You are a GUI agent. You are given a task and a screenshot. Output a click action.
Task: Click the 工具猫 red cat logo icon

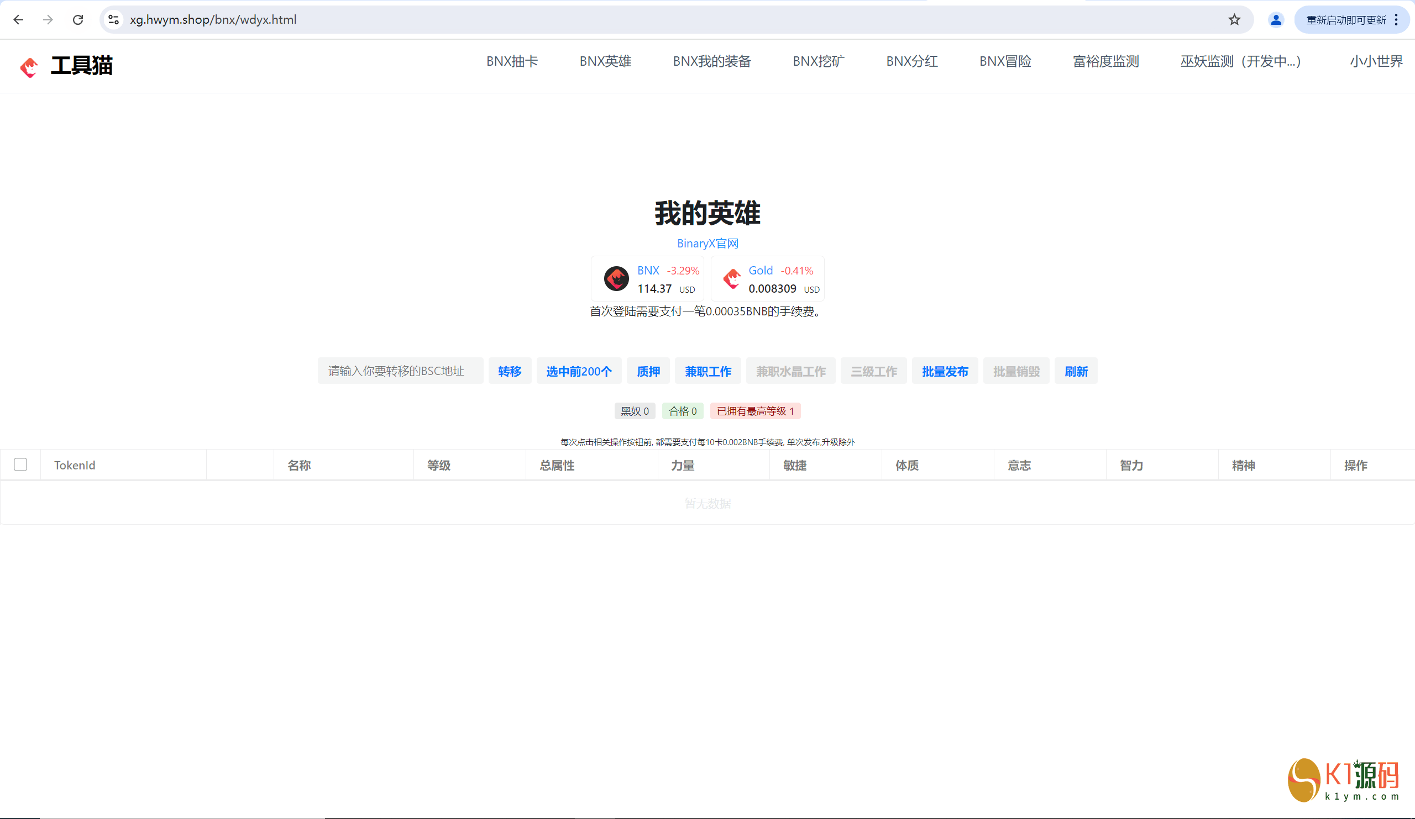[x=29, y=67]
